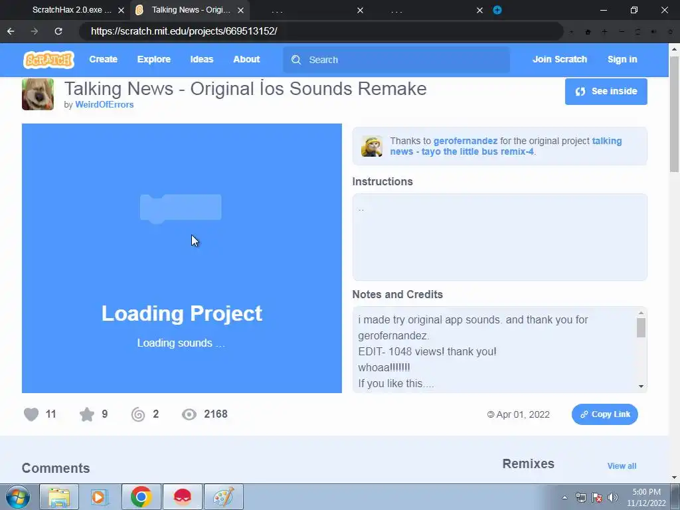Viewport: 680px width, 510px height.
Task: Click the red masked app taskbar icon
Action: 183,497
